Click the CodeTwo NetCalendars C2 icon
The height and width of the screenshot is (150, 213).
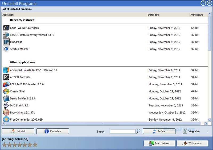pos(6,28)
